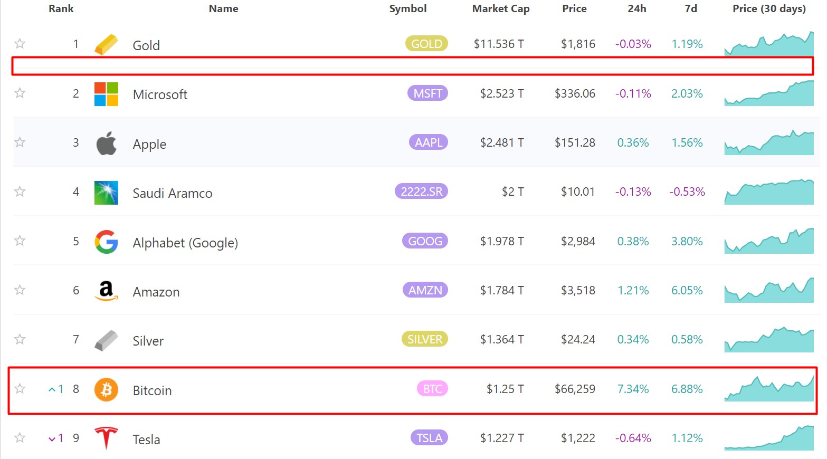Sort by the Price column header
Image resolution: width=827 pixels, height=459 pixels.
[x=574, y=8]
